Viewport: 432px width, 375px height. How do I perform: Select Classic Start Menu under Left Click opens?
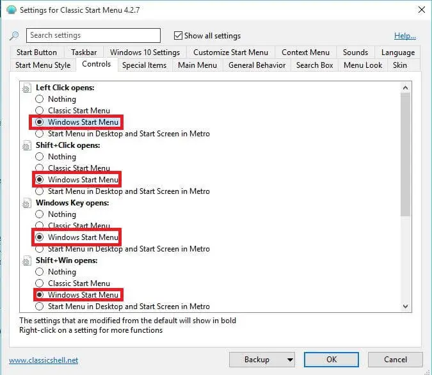(x=40, y=111)
